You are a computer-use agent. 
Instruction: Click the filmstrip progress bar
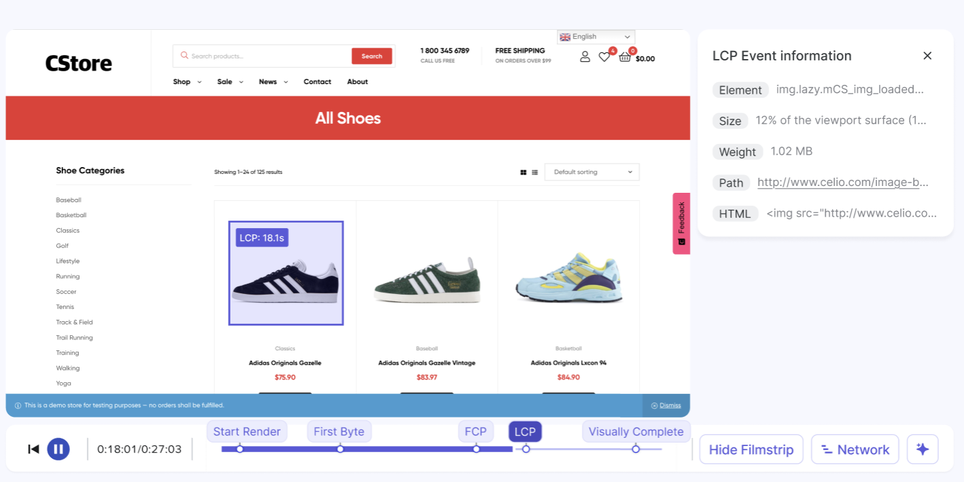[442, 449]
